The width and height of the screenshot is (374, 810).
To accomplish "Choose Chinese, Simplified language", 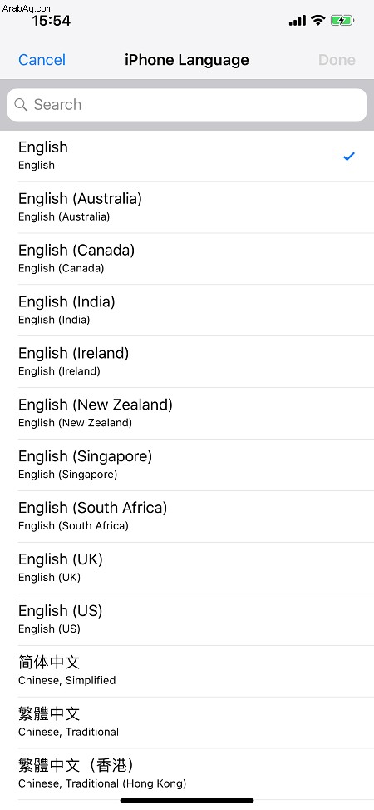I will (187, 671).
